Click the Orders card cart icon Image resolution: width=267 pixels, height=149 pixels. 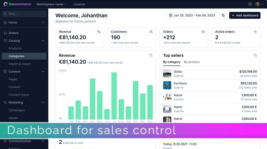203,32
